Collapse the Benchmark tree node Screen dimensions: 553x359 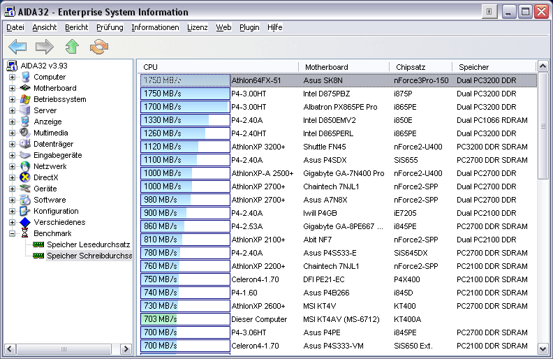coord(12,233)
